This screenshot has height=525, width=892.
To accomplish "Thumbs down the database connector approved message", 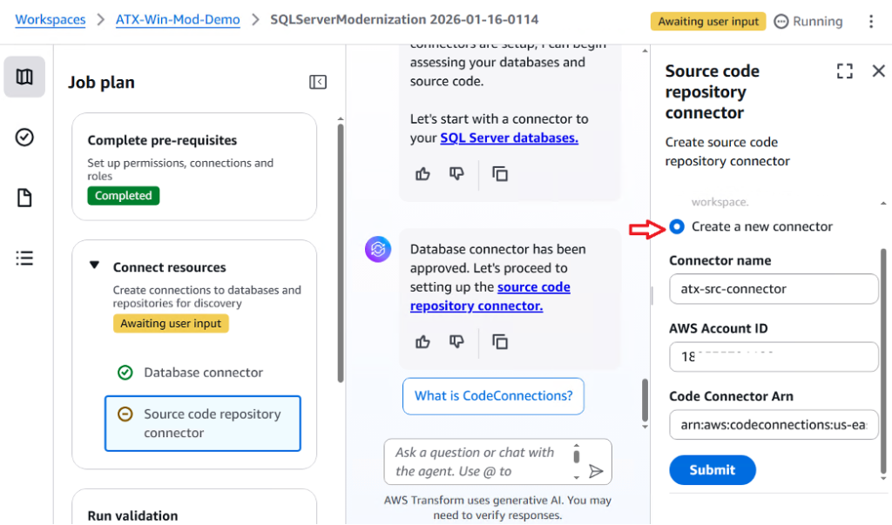I will (x=456, y=341).
